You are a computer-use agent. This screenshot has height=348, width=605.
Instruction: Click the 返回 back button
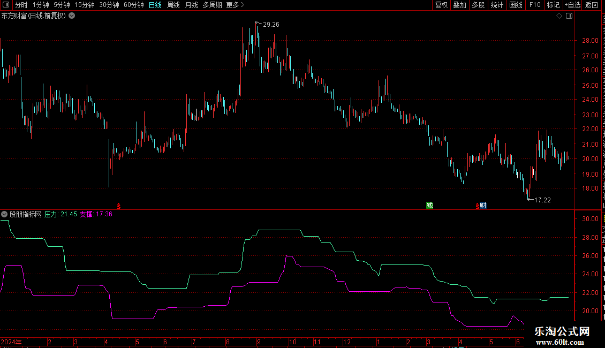[592, 5]
